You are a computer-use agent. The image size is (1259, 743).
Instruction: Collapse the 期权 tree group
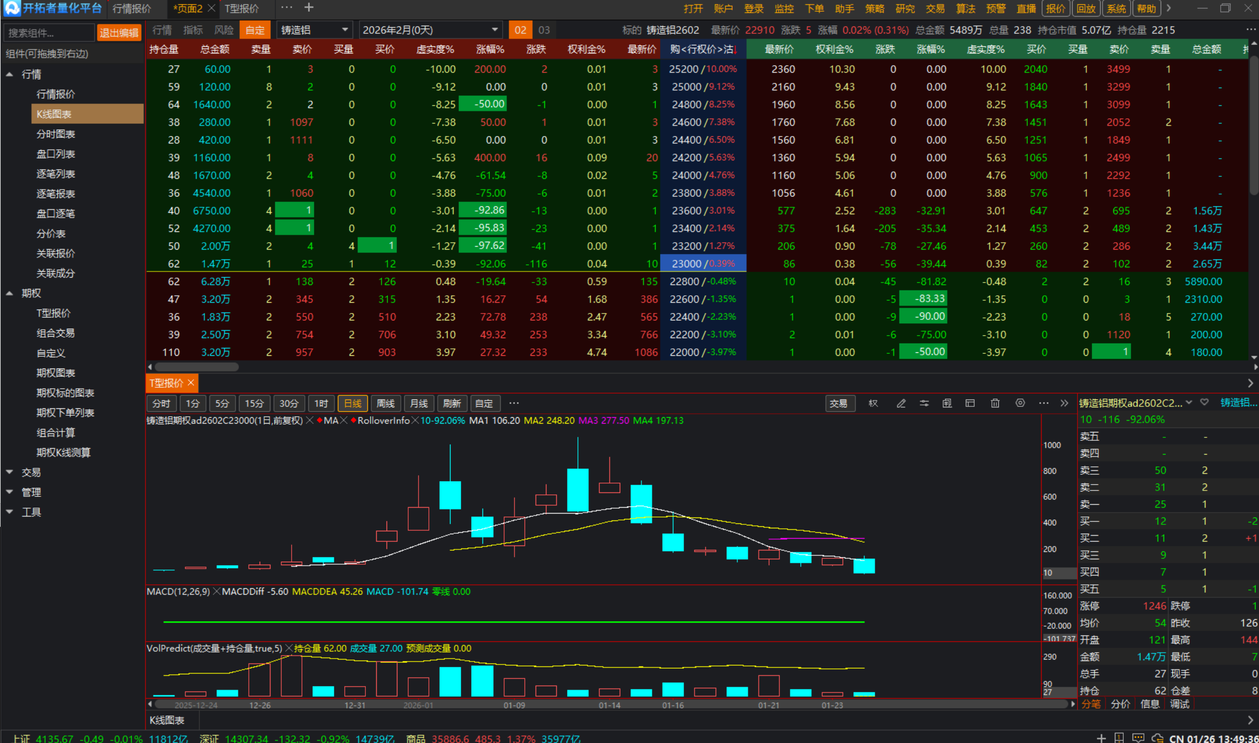(x=9, y=293)
